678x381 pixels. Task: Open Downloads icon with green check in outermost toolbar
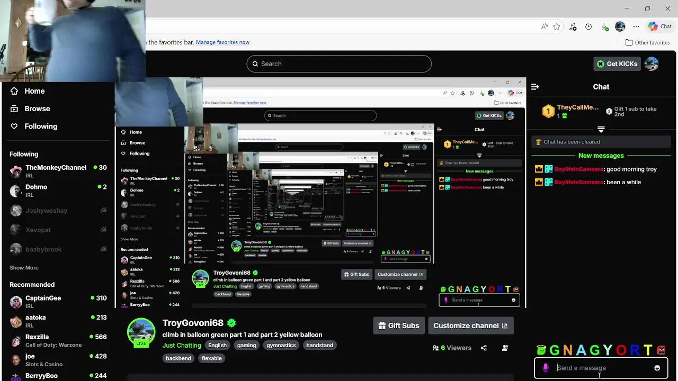pos(605,26)
